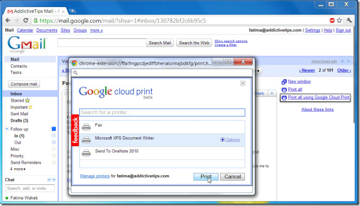
Task: Click the blue Follow up label color box
Action: [54, 129]
